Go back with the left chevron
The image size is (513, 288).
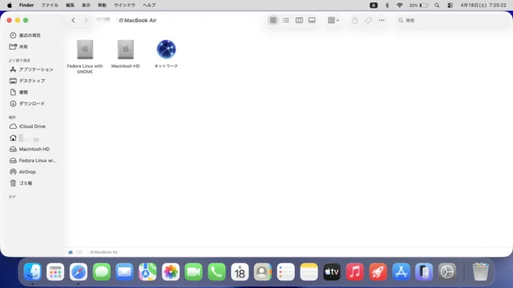(73, 21)
